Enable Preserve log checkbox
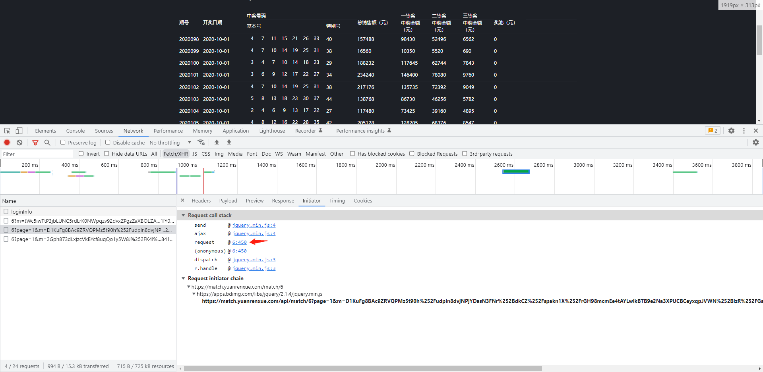Screen dimensions: 763x372 point(63,142)
